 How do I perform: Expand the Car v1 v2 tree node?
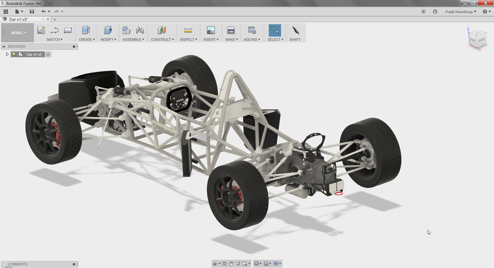click(7, 54)
